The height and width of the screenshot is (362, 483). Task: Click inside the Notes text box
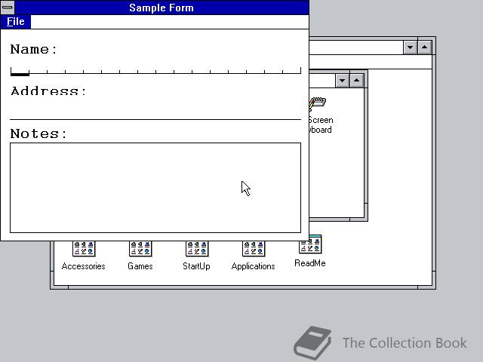(x=155, y=188)
